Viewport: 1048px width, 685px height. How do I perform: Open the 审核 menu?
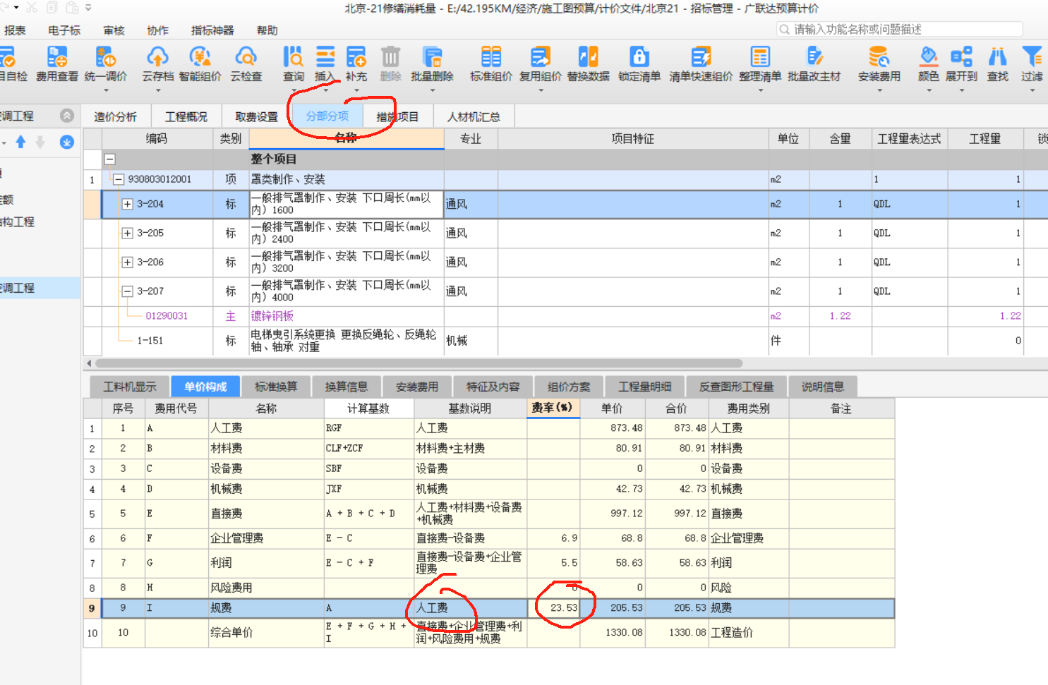pyautogui.click(x=114, y=30)
